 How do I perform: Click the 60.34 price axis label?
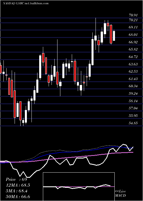pos(133,86)
